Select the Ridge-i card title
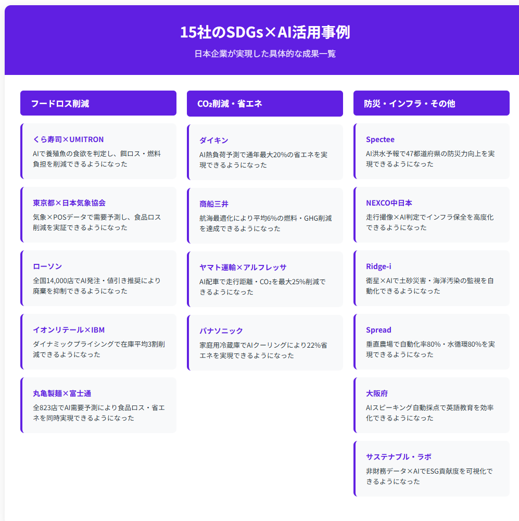 click(378, 266)
